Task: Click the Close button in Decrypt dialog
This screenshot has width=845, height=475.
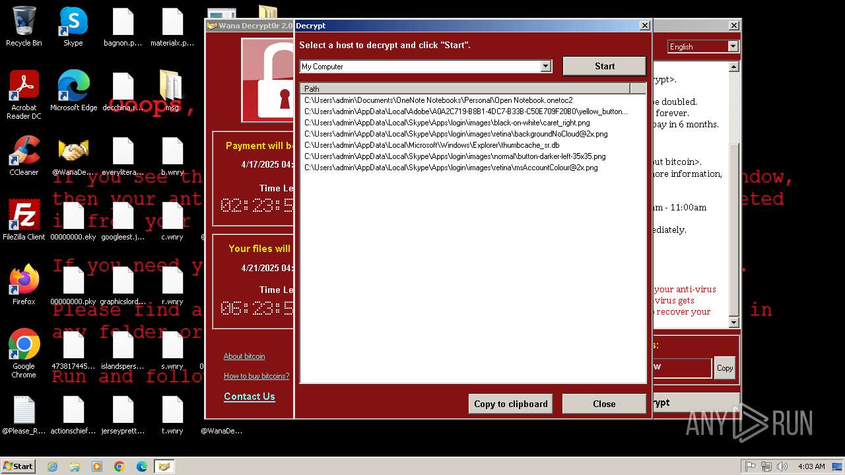Action: pyautogui.click(x=604, y=404)
